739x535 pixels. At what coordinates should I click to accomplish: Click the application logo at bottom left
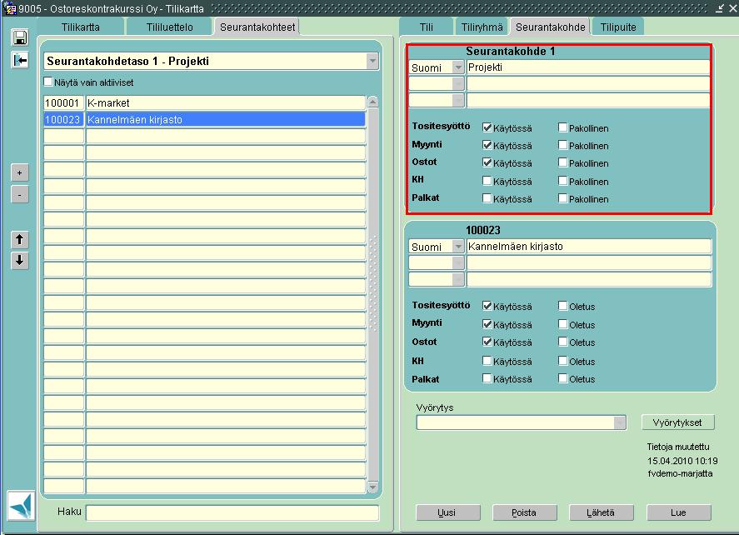21,506
